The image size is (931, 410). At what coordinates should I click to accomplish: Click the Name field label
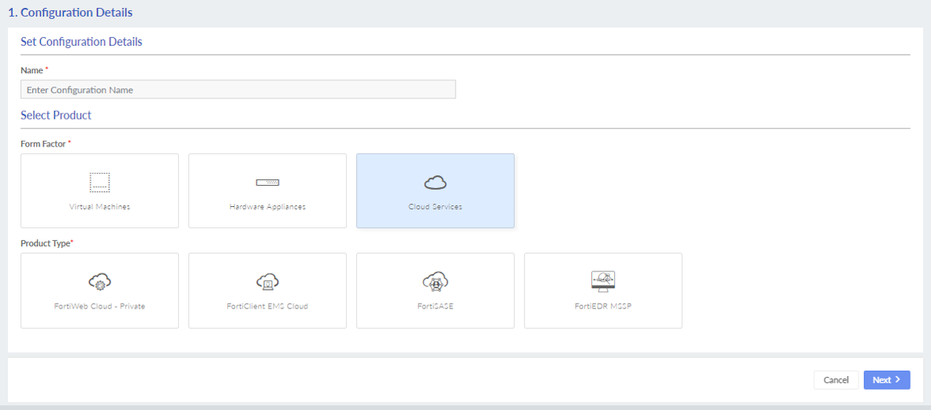34,70
